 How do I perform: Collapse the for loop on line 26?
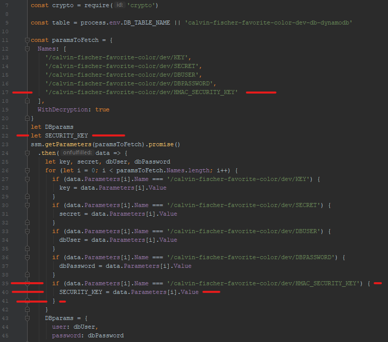click(27, 171)
